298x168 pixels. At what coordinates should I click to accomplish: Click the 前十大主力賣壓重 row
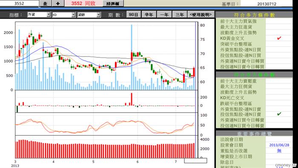tap(254, 81)
